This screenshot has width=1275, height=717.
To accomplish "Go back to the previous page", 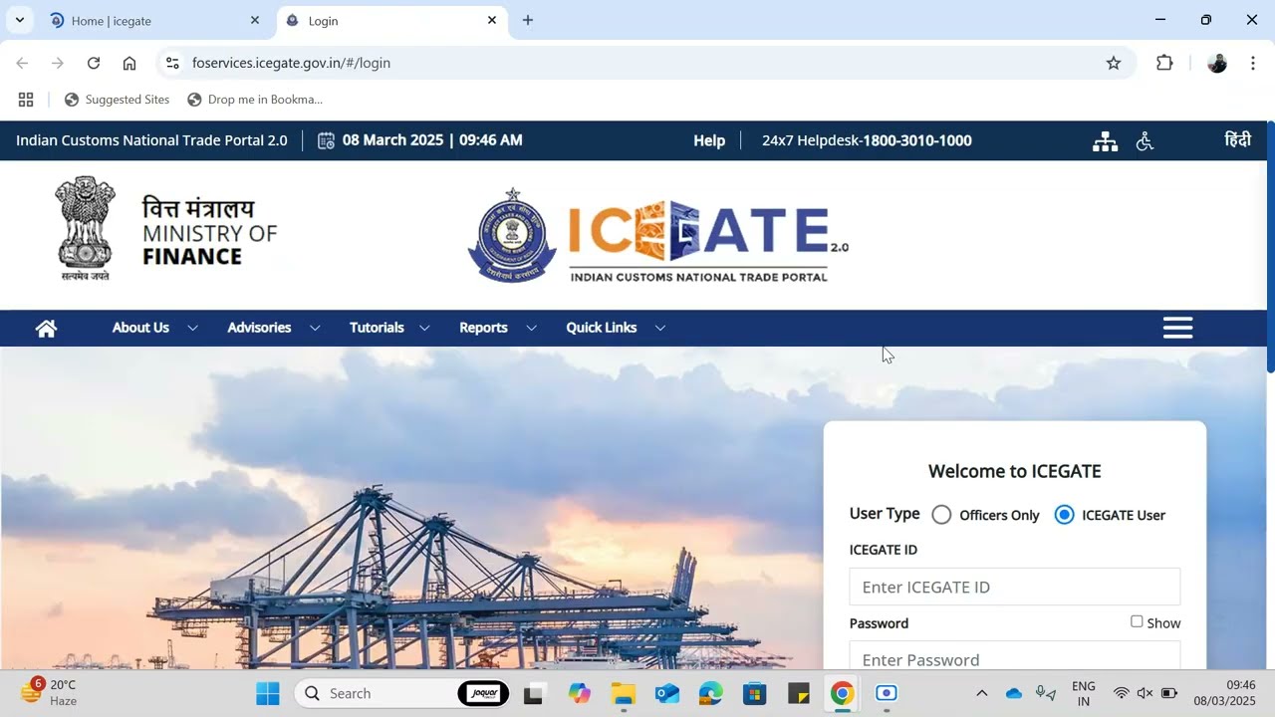I will pos(22,63).
